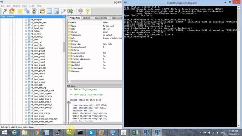Open the File menu in pgAdmin

pyautogui.click(x=3, y=6)
